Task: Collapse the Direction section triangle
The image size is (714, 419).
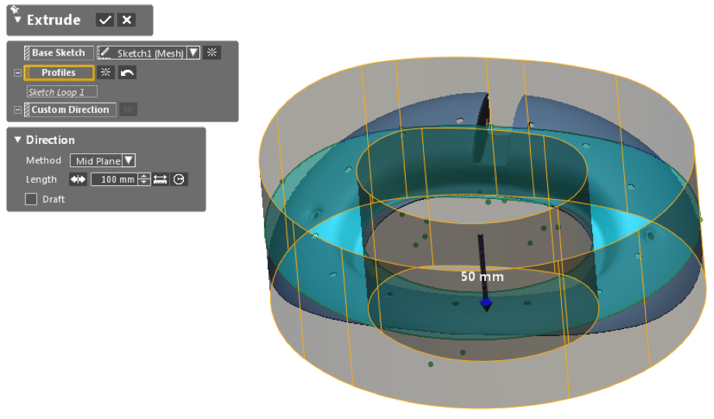Action: point(17,140)
